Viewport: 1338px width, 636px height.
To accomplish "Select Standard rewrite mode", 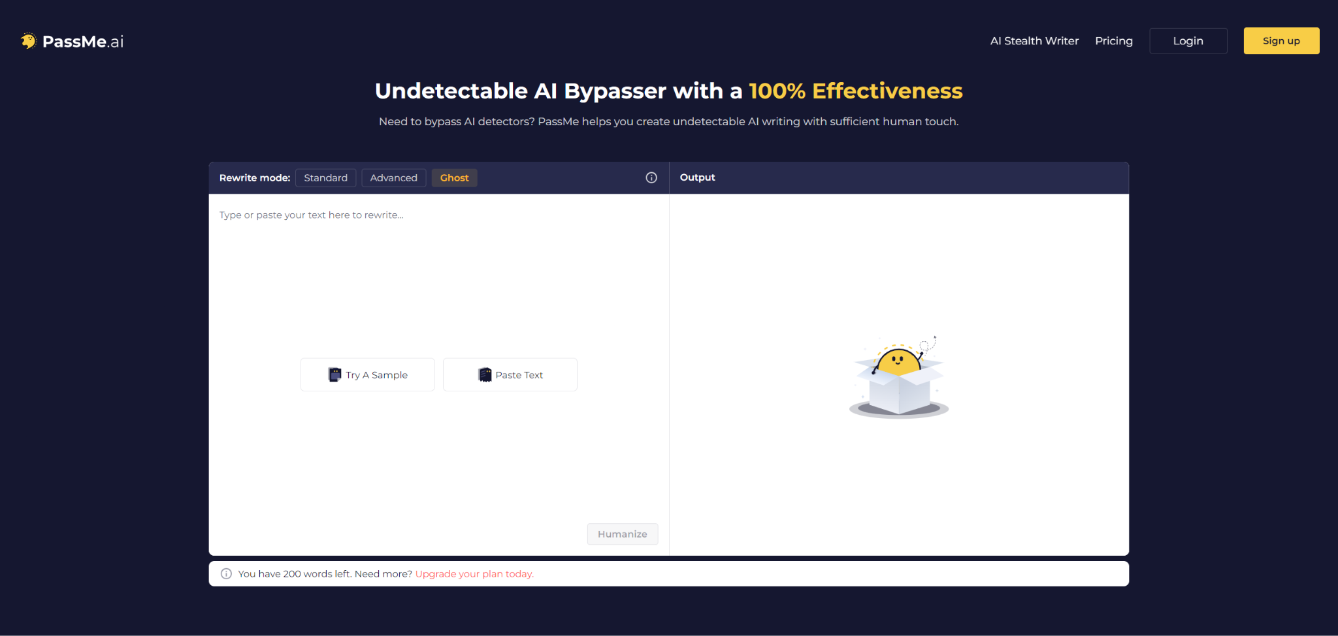I will pos(325,178).
